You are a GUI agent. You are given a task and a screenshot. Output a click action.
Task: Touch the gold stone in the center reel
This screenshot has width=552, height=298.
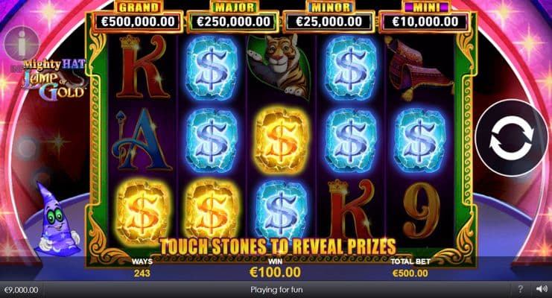(x=282, y=141)
